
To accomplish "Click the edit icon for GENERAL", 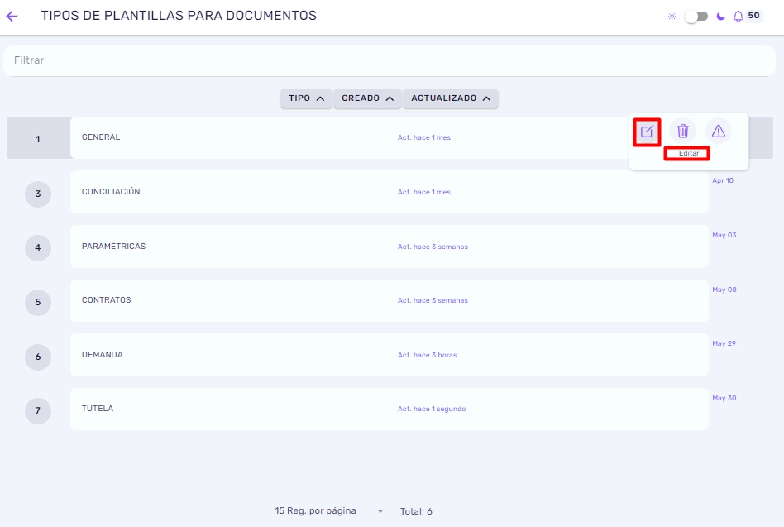I will tap(647, 132).
